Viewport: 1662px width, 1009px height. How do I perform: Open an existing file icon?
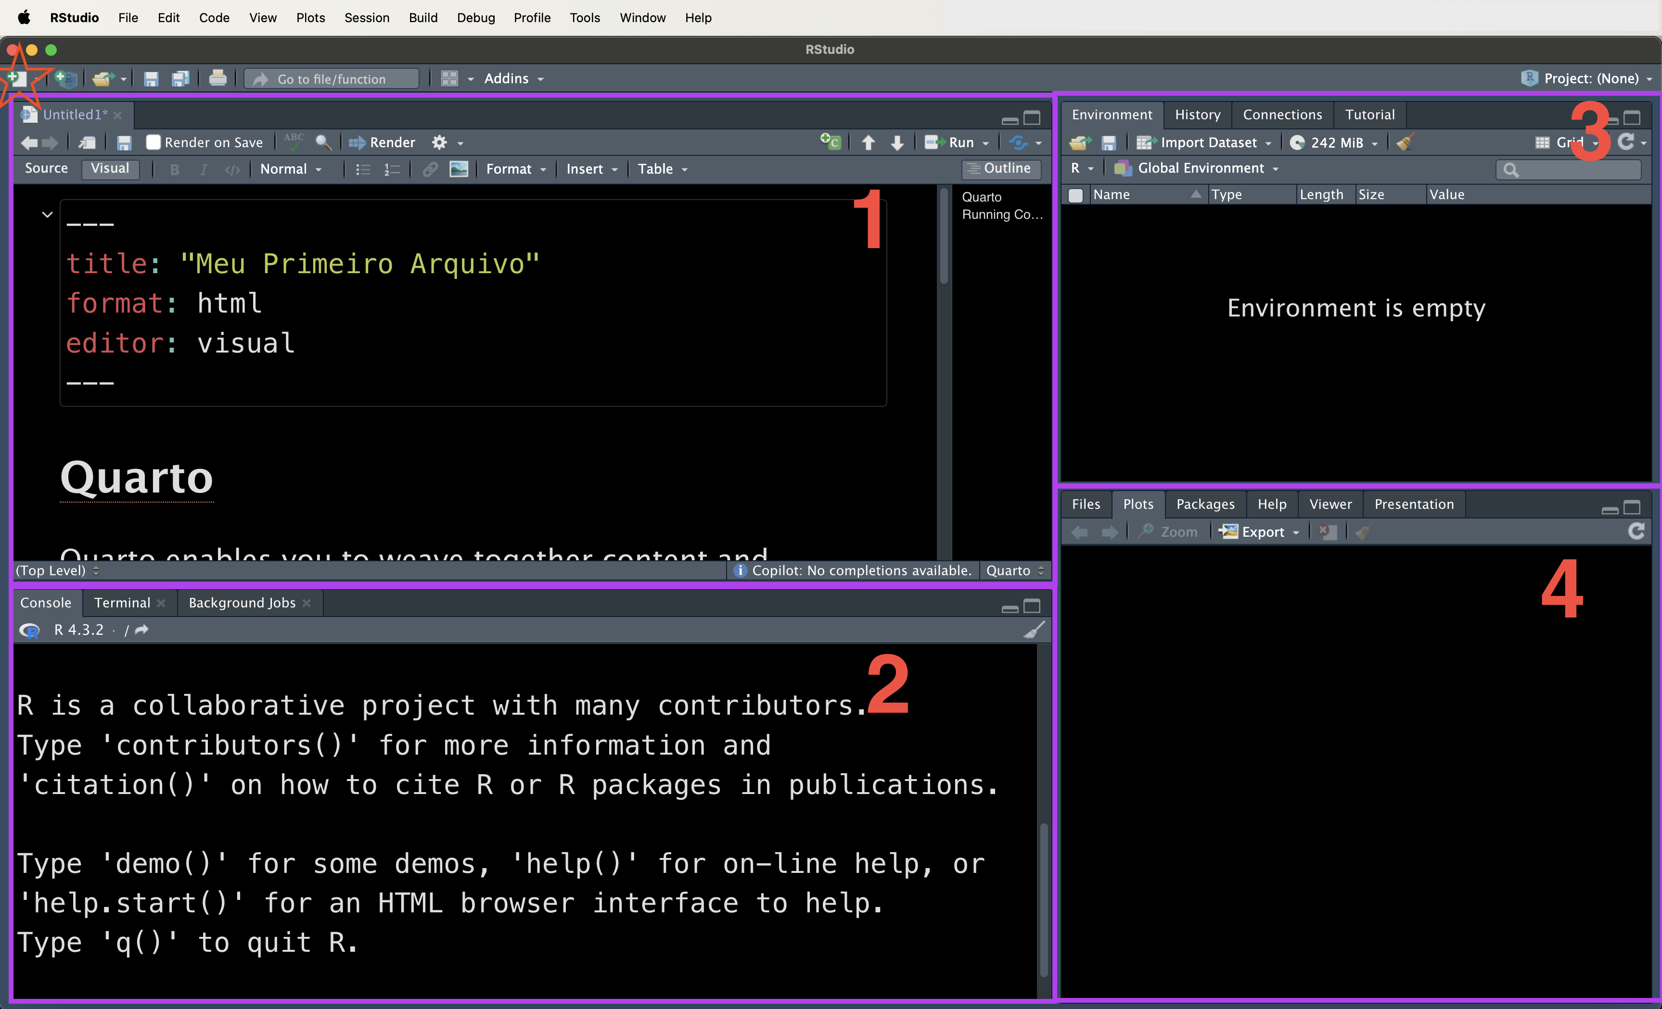(x=102, y=79)
